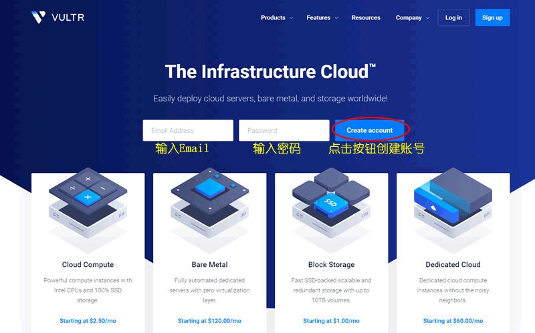Viewport: 535px width, 333px height.
Task: Open the Dedicated Cloud heading
Action: click(453, 264)
